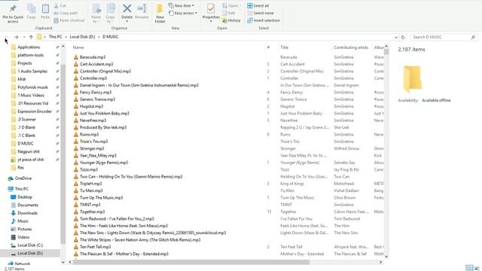This screenshot has width=482, height=271.
Task: Click Invert selection
Action: (264, 20)
